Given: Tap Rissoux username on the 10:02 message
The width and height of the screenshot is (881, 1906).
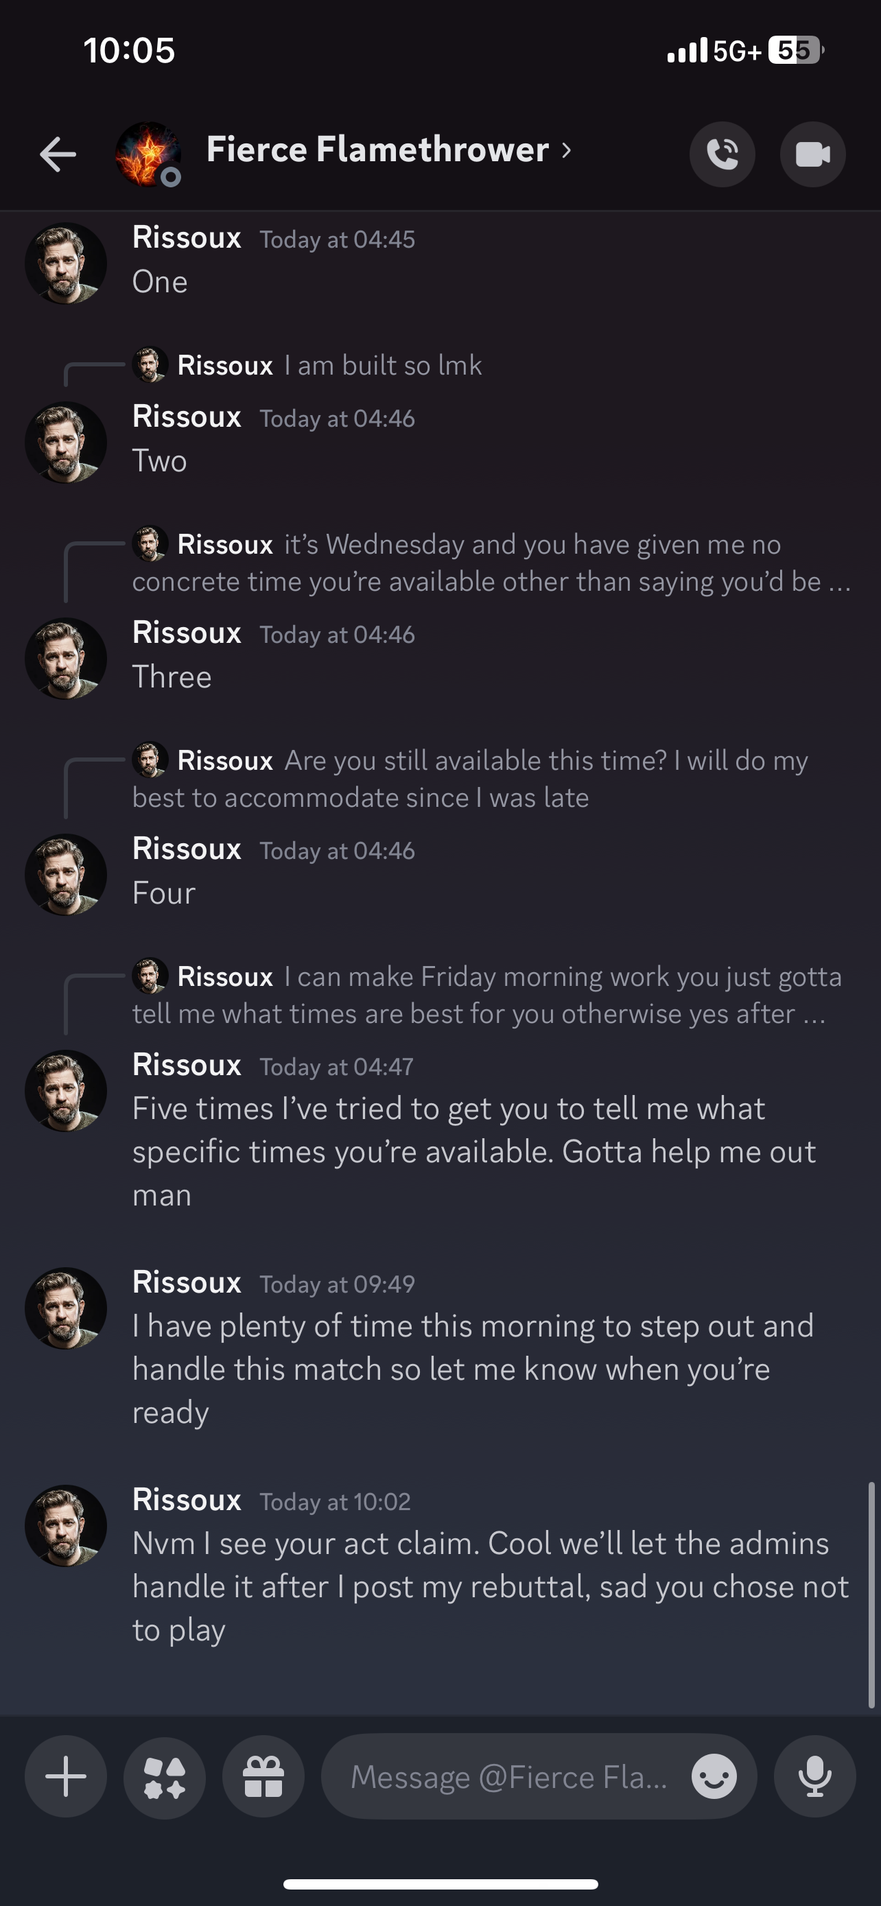Looking at the screenshot, I should pos(187,1500).
